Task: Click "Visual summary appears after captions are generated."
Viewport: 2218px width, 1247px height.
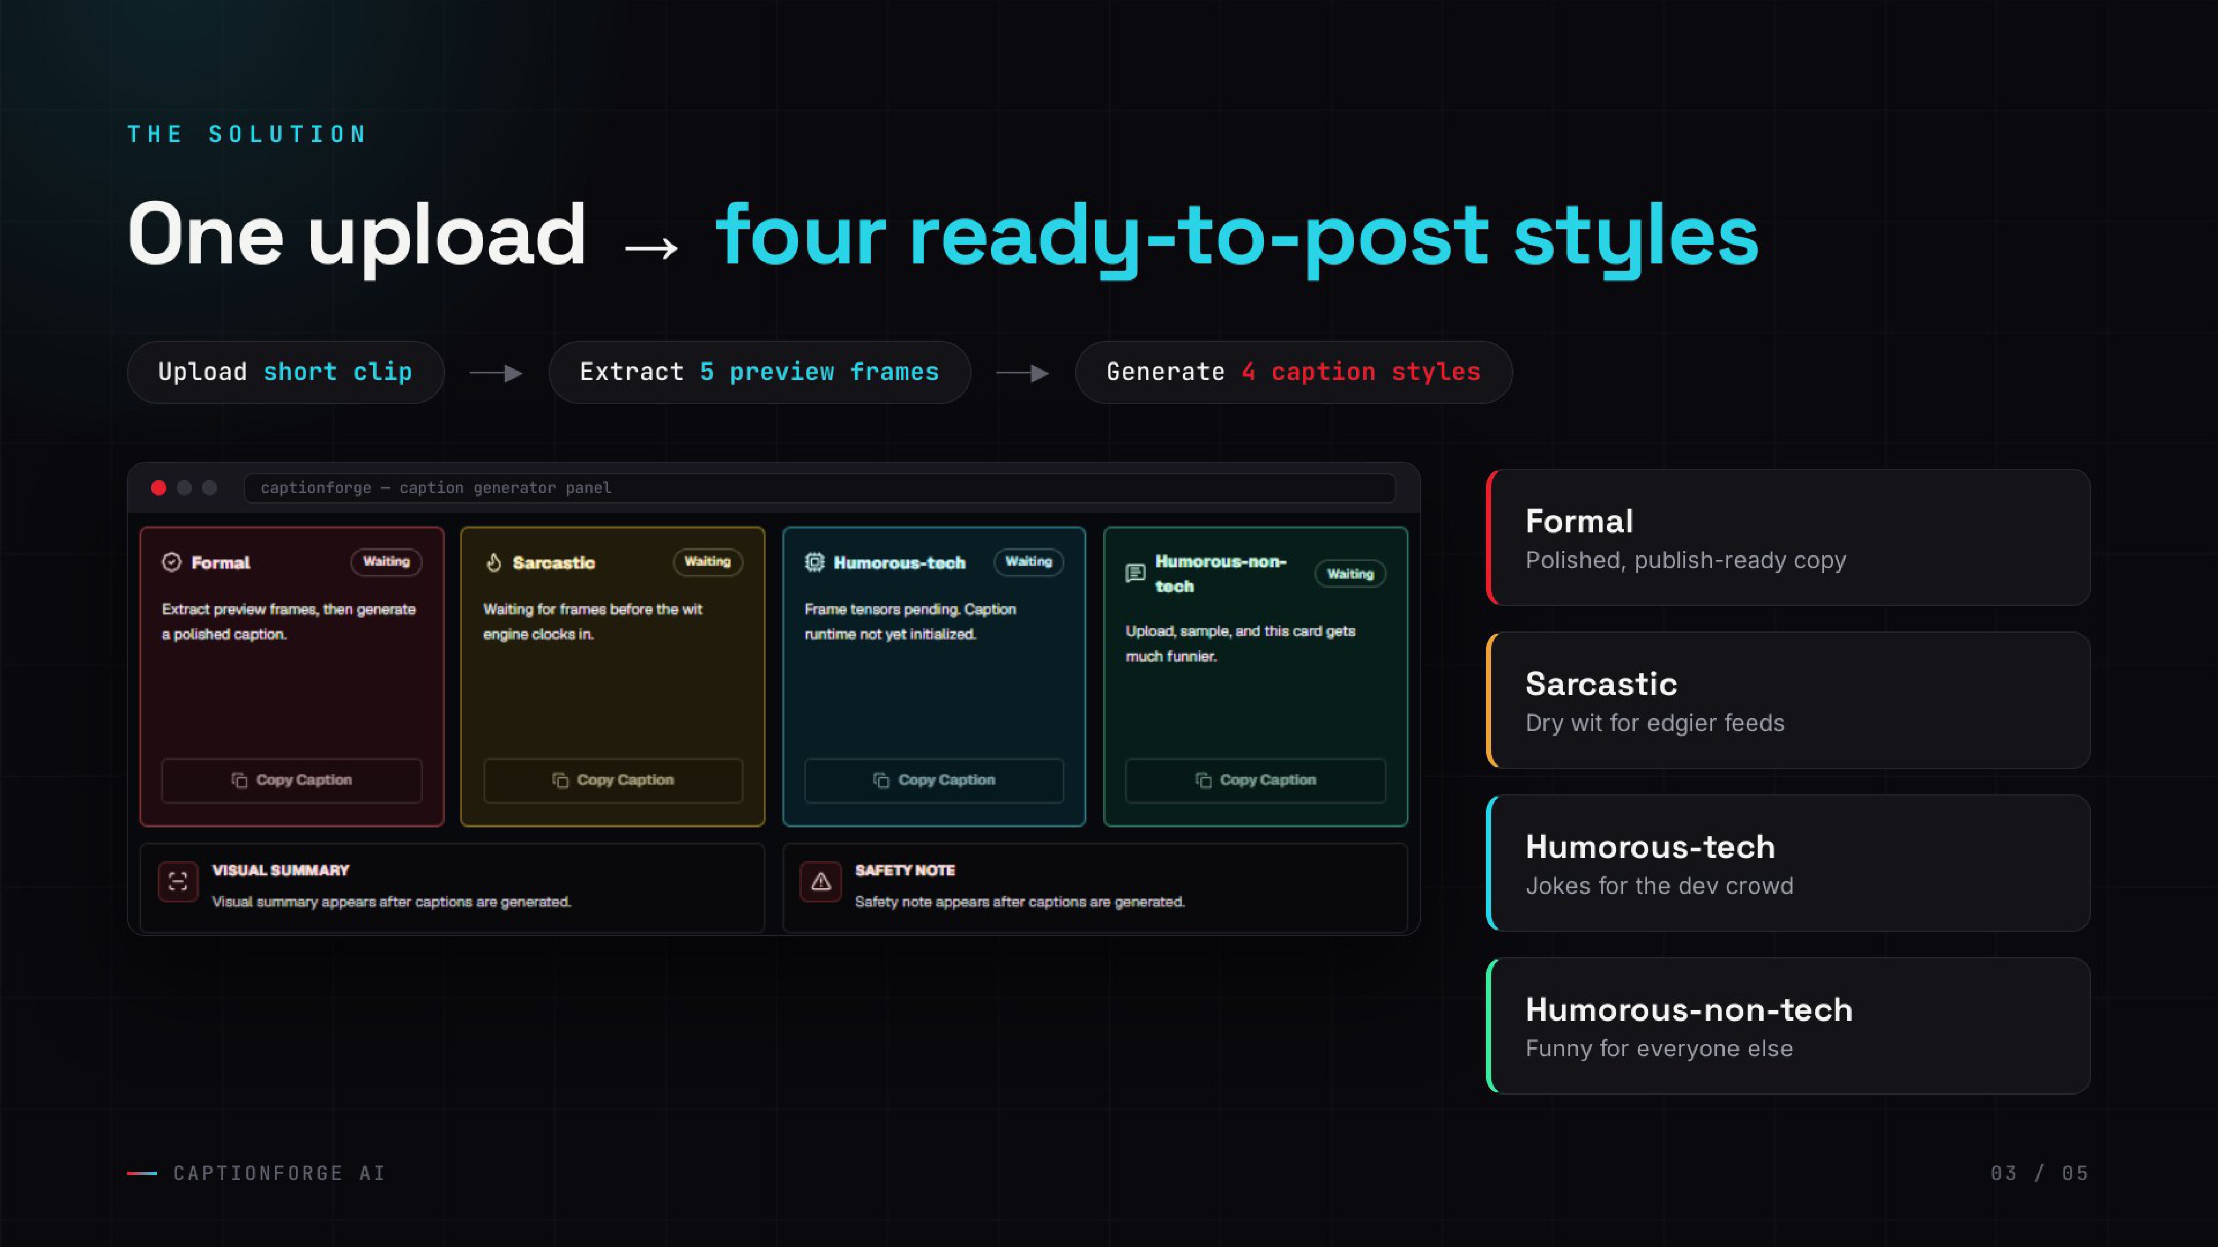Action: click(392, 902)
